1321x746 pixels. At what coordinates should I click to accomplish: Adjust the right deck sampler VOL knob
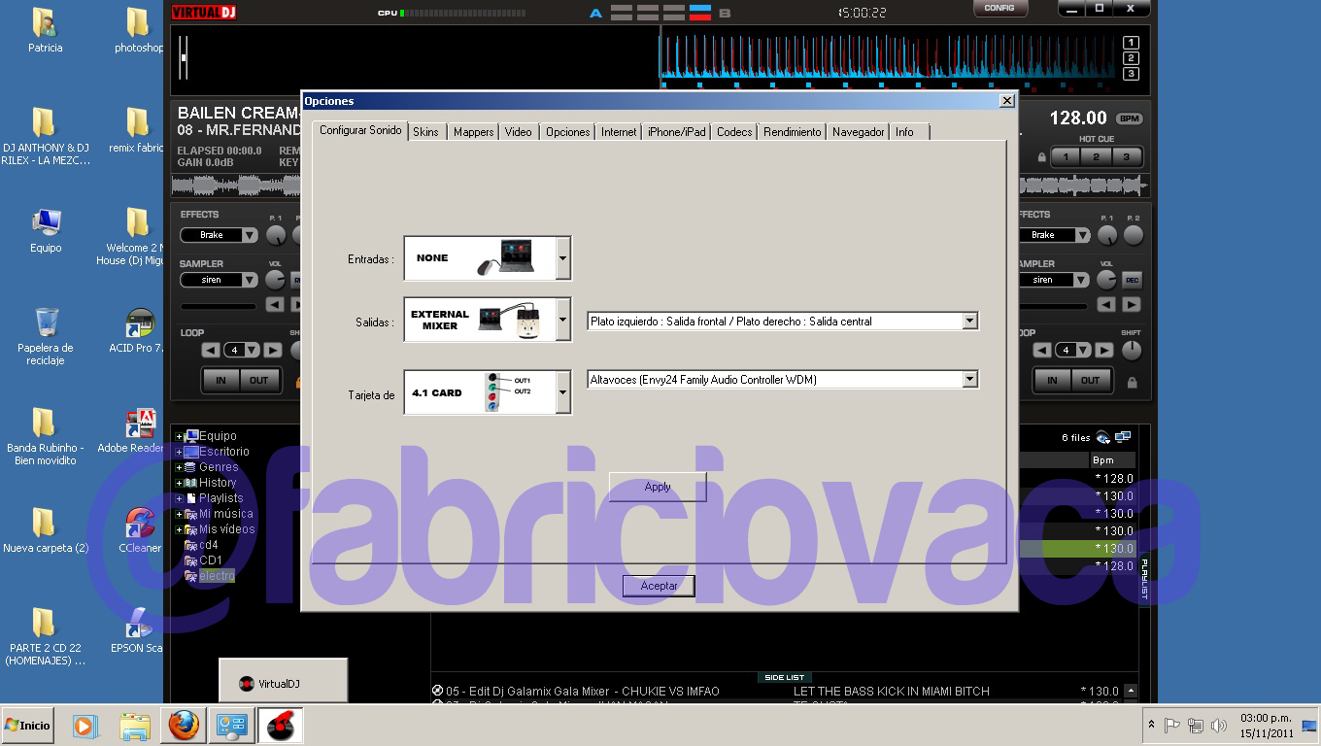point(1106,280)
